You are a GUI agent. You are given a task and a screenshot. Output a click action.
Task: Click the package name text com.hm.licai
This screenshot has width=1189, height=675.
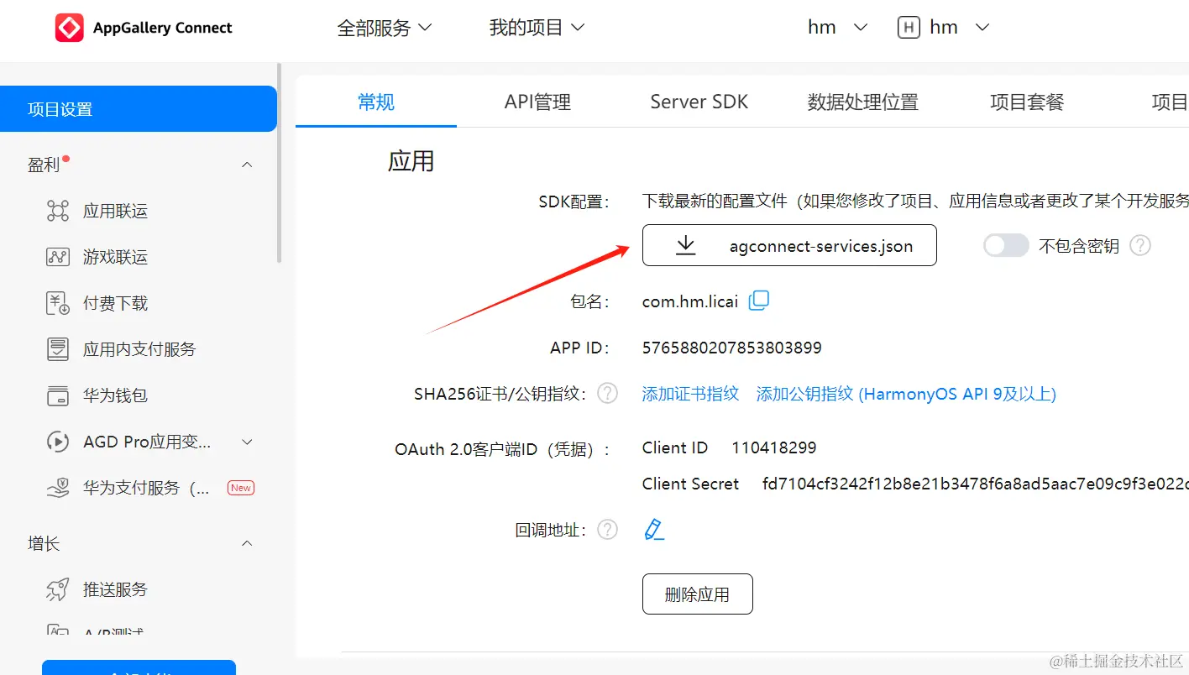pyautogui.click(x=690, y=301)
